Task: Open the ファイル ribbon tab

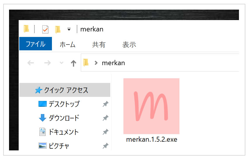Action: click(x=36, y=44)
